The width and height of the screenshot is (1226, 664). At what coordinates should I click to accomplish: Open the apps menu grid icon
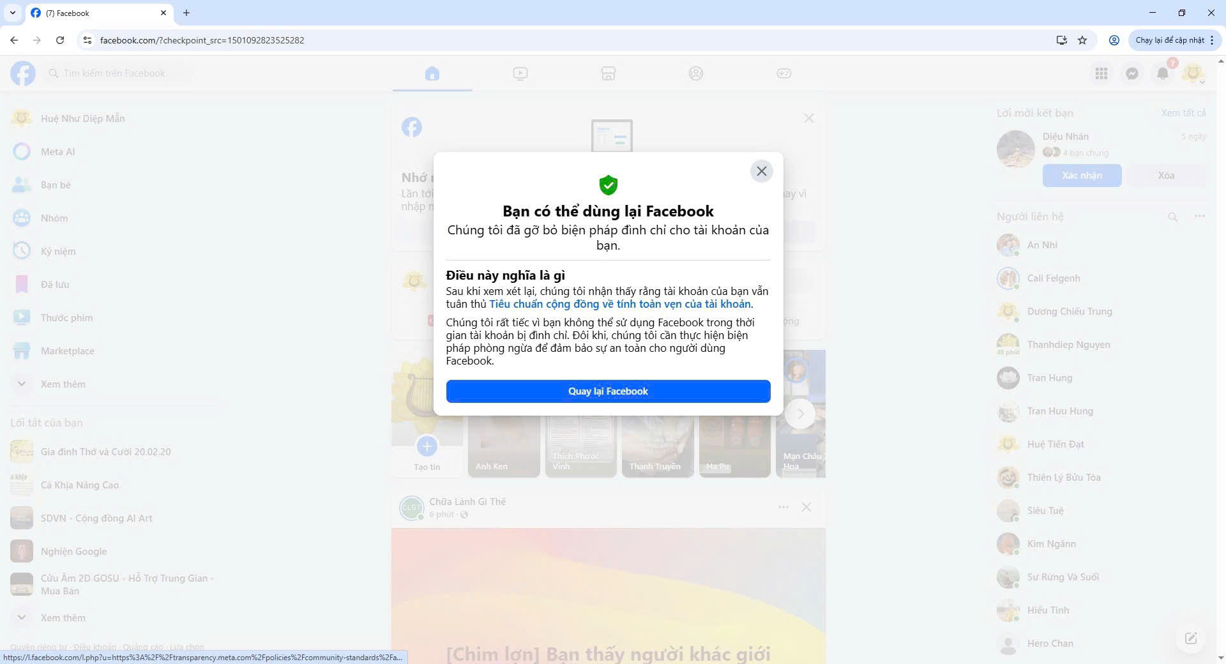coord(1101,73)
